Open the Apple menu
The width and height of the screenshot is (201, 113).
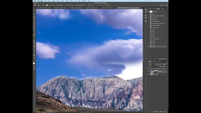coord(35,1)
